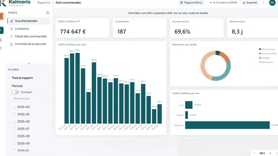The height and width of the screenshot is (156, 278).
Task: Click the download icon on Exporter
Action: (244, 3)
